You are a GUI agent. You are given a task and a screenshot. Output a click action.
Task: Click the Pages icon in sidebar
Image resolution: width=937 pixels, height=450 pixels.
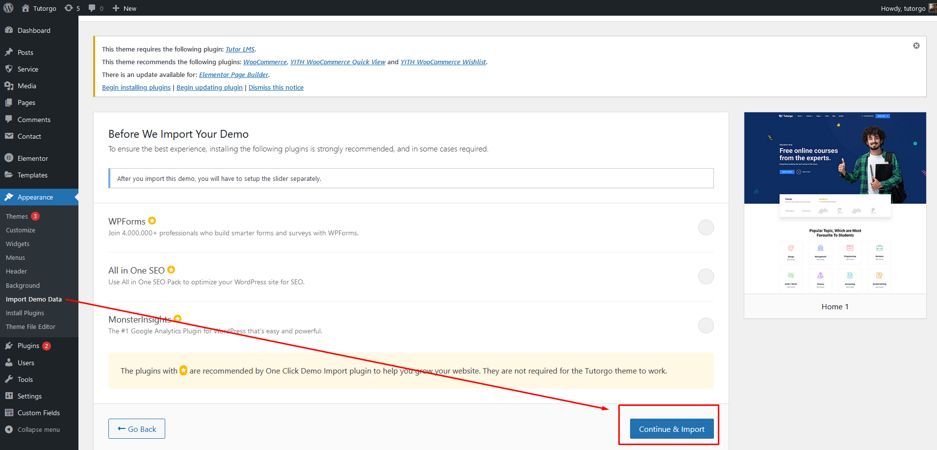tap(9, 102)
